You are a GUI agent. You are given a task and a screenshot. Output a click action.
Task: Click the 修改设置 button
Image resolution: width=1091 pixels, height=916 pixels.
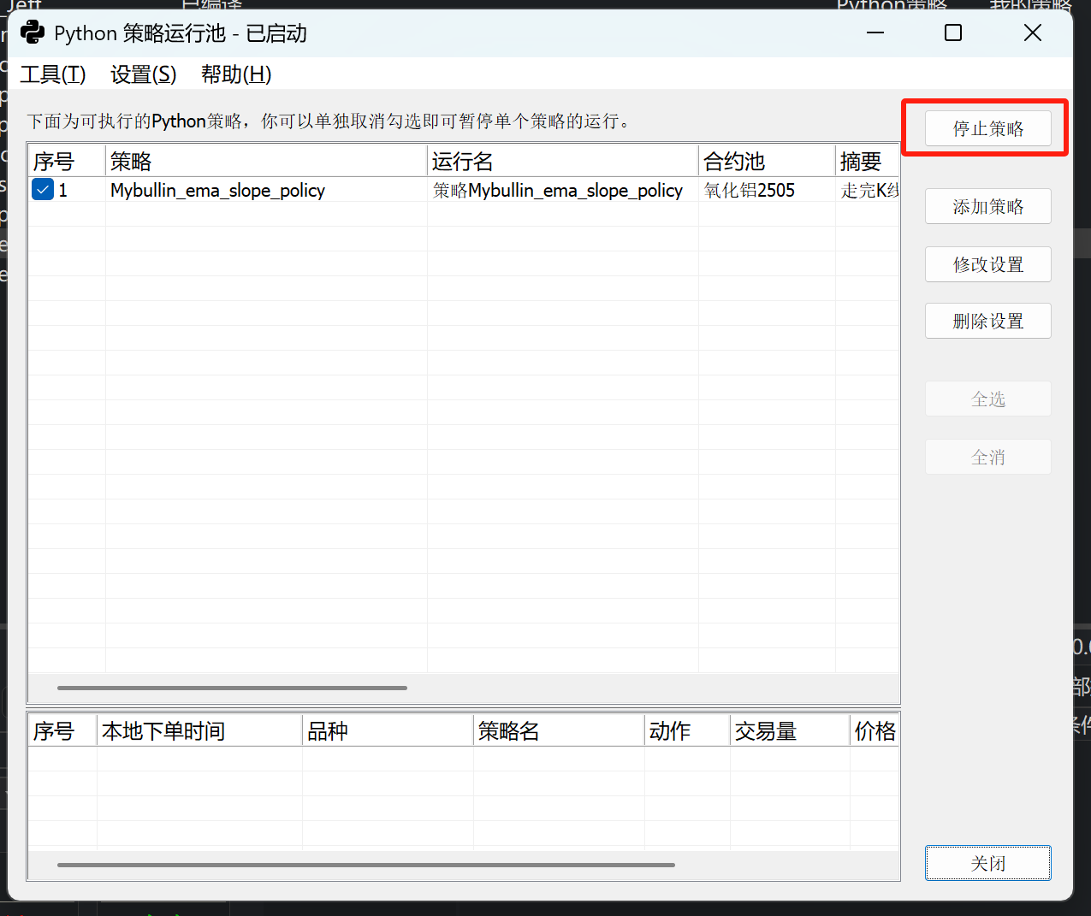tap(988, 264)
